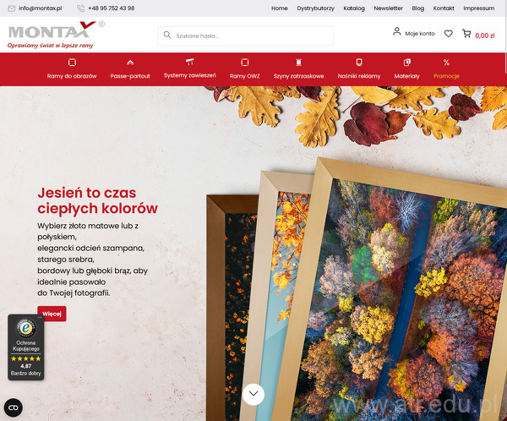Click the search magnifier icon
Viewport: 507px width, 421px height.
point(167,35)
